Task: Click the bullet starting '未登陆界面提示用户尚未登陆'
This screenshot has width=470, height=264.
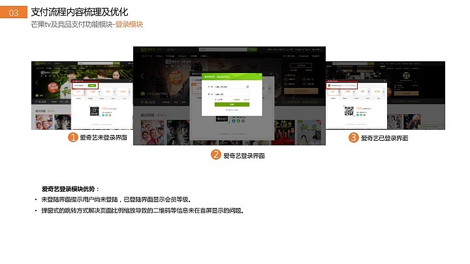Action: (x=116, y=199)
